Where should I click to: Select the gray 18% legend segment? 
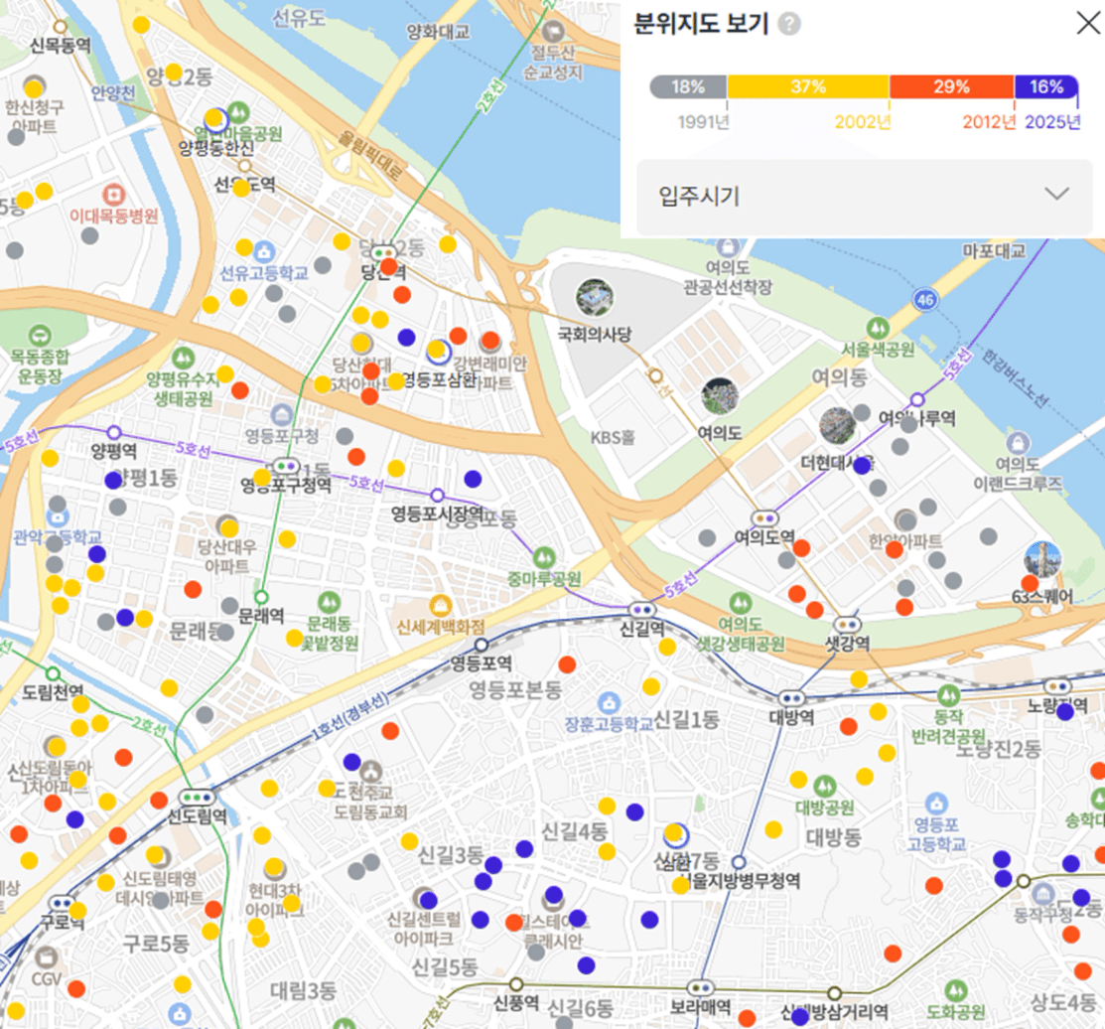688,87
